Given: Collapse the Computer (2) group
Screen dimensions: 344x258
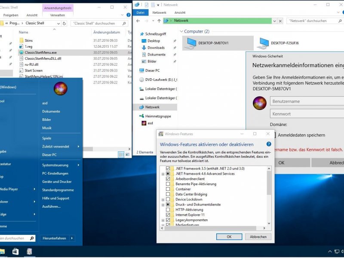Looking at the screenshot, I should tap(181, 31).
